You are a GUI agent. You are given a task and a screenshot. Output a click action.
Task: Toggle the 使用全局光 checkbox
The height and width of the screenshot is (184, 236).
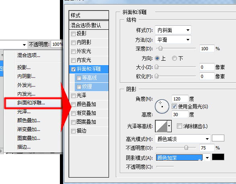(174, 106)
